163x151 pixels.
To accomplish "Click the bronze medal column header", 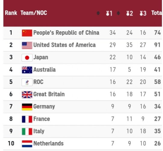I will click(143, 13).
